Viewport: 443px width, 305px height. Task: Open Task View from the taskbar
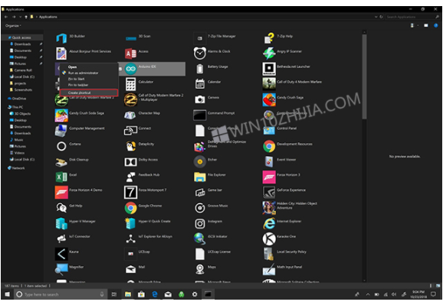114,294
